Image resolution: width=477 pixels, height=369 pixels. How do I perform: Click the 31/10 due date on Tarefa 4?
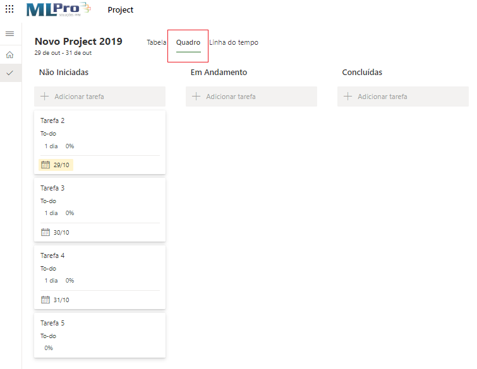click(61, 300)
